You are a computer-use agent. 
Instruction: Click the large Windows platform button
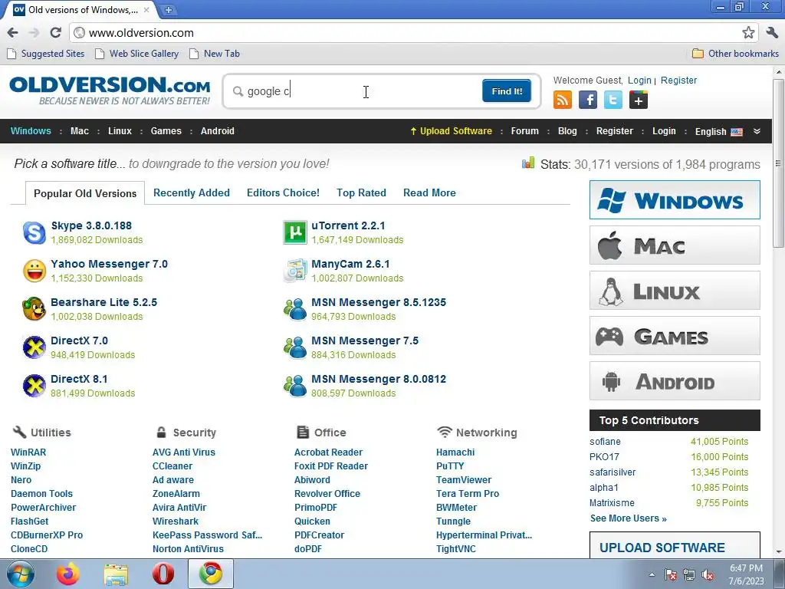coord(675,200)
